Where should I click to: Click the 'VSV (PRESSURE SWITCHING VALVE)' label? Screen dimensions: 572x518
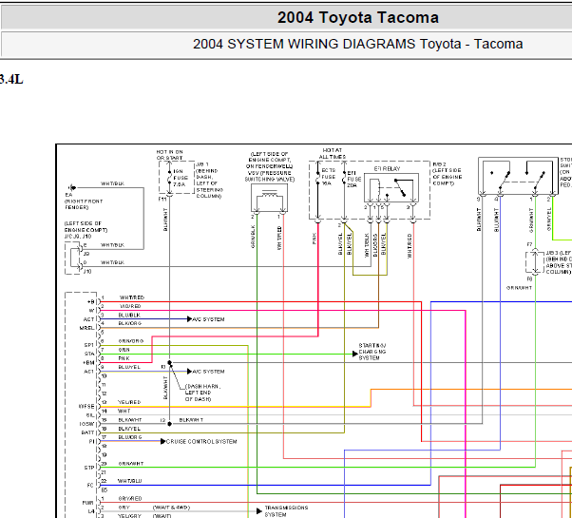(270, 176)
